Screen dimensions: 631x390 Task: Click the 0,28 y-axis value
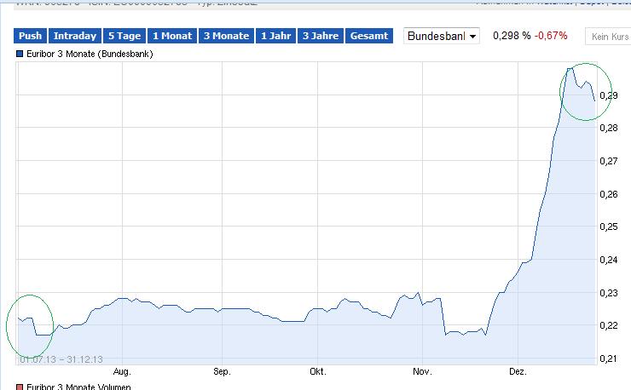tap(609, 128)
